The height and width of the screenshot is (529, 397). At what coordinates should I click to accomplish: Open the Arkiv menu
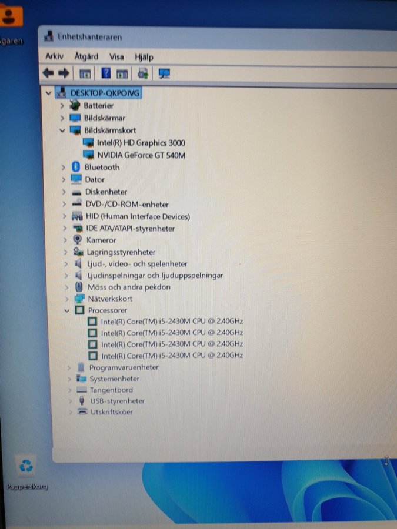(x=54, y=56)
